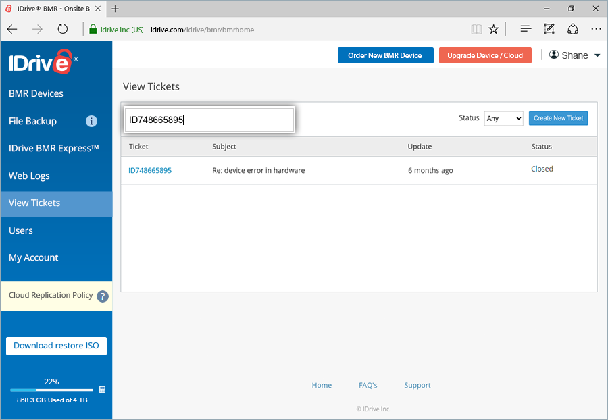Add page to favorites with the star icon
This screenshot has width=608, height=420.
coord(493,29)
